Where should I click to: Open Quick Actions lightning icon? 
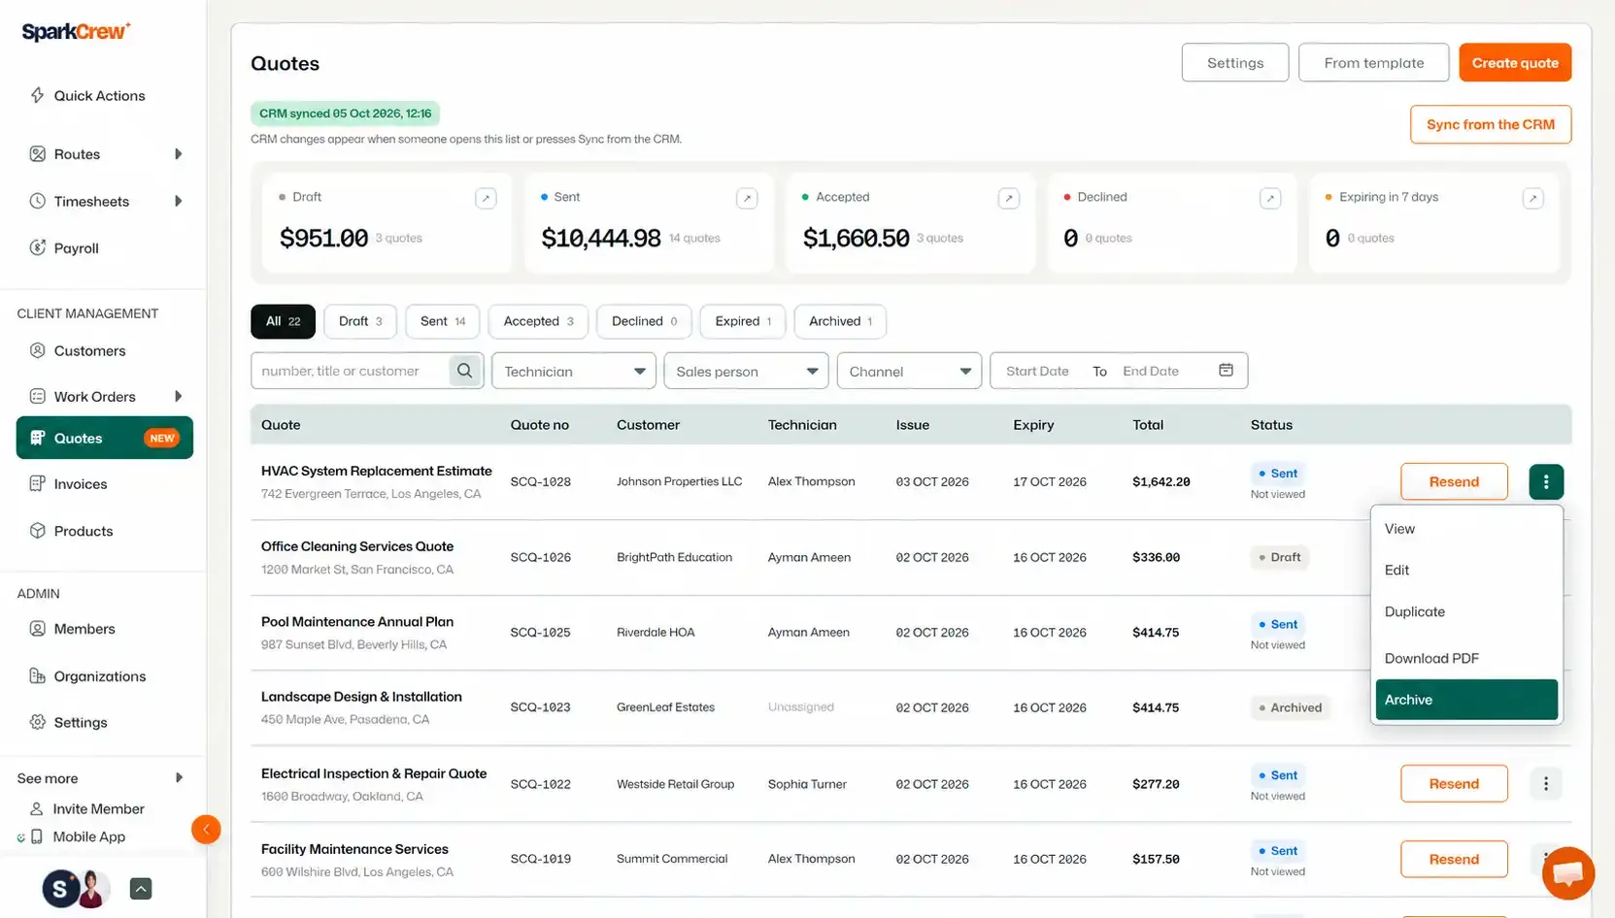click(37, 95)
